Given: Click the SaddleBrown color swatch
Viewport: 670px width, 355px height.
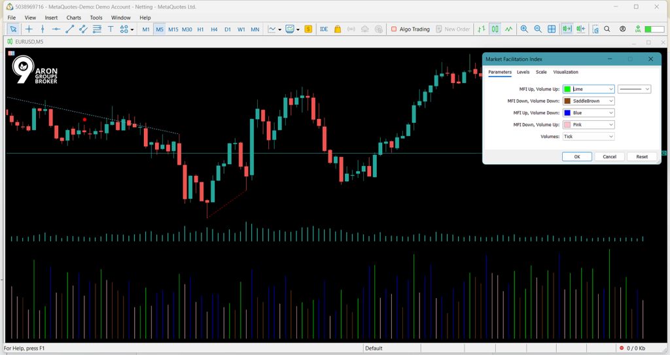Looking at the screenshot, I should [567, 101].
